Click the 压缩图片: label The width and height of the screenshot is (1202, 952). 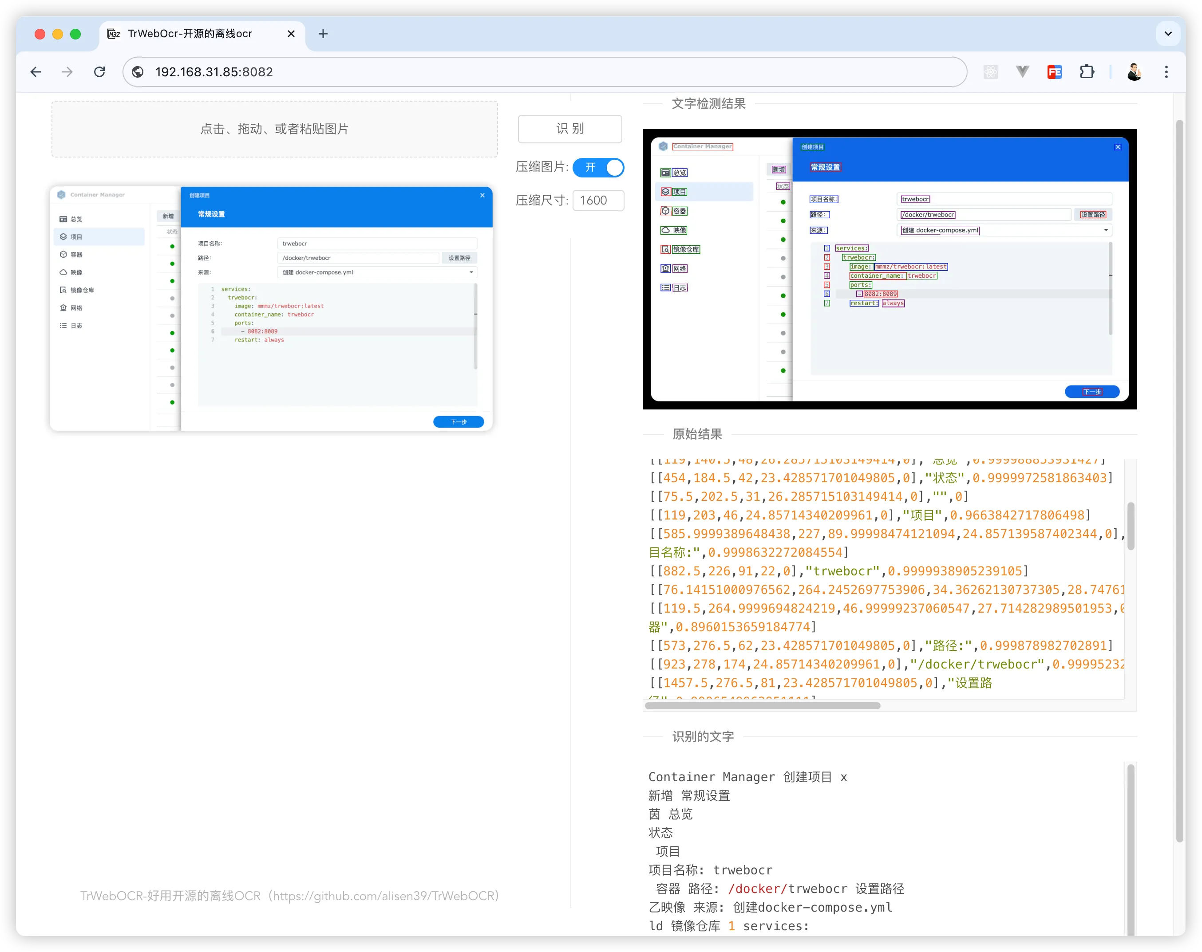pos(542,167)
